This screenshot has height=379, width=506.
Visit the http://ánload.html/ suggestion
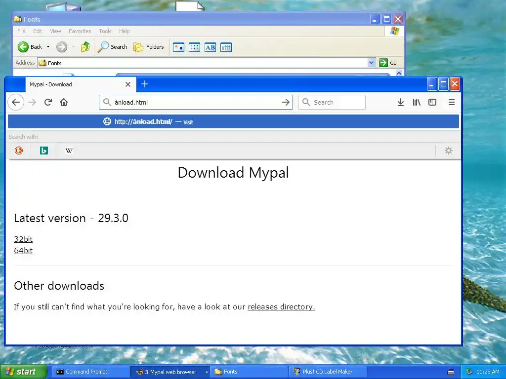[x=233, y=121]
